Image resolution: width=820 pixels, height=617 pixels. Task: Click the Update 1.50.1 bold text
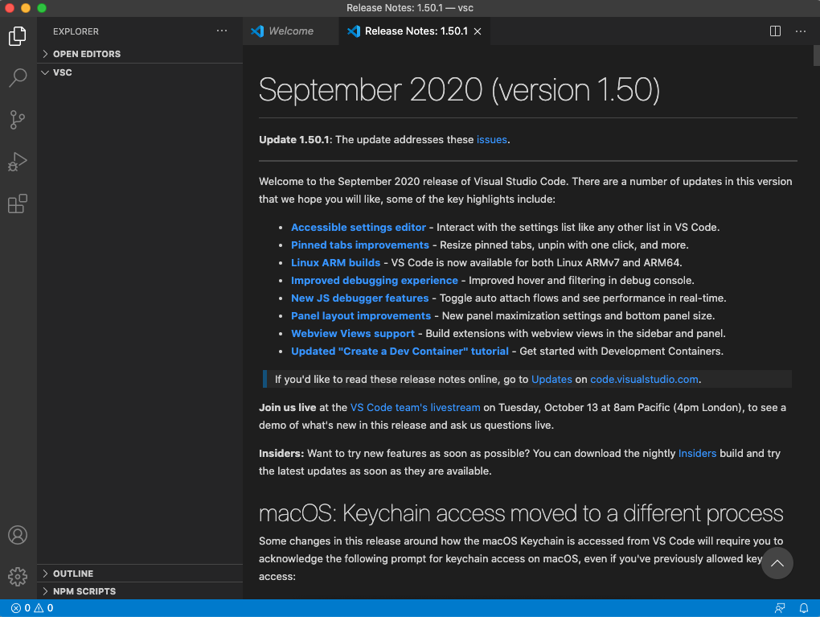click(x=294, y=140)
